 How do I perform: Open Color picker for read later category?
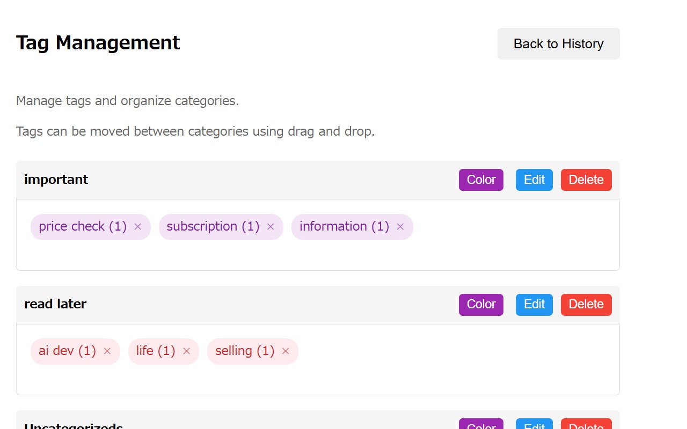click(481, 305)
